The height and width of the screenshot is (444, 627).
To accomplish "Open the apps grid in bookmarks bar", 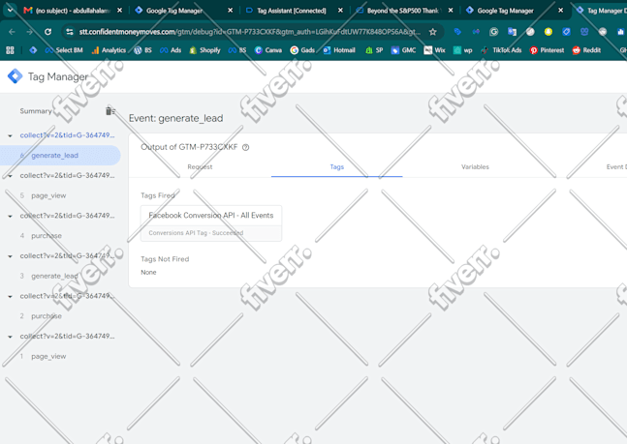I will tap(10, 50).
